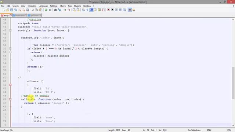The height and width of the screenshot is (132, 235).
Task: Open the Settings menu
Action: click(x=54, y=6)
